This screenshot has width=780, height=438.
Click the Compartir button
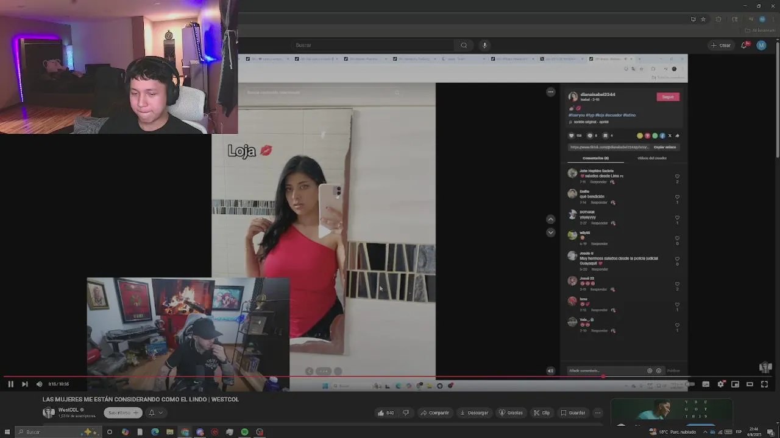(434, 412)
